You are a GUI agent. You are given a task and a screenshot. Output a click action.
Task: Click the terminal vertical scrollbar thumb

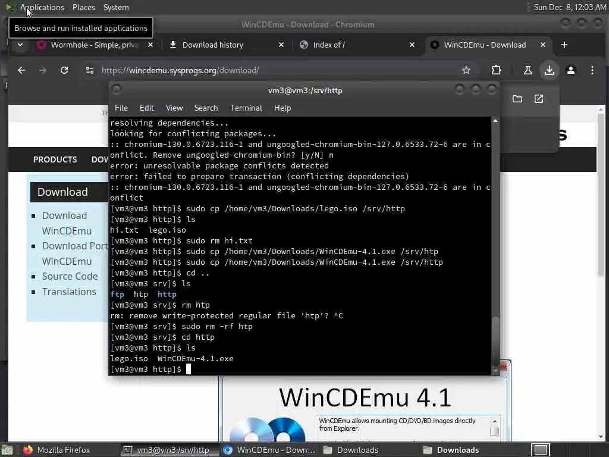(495, 342)
